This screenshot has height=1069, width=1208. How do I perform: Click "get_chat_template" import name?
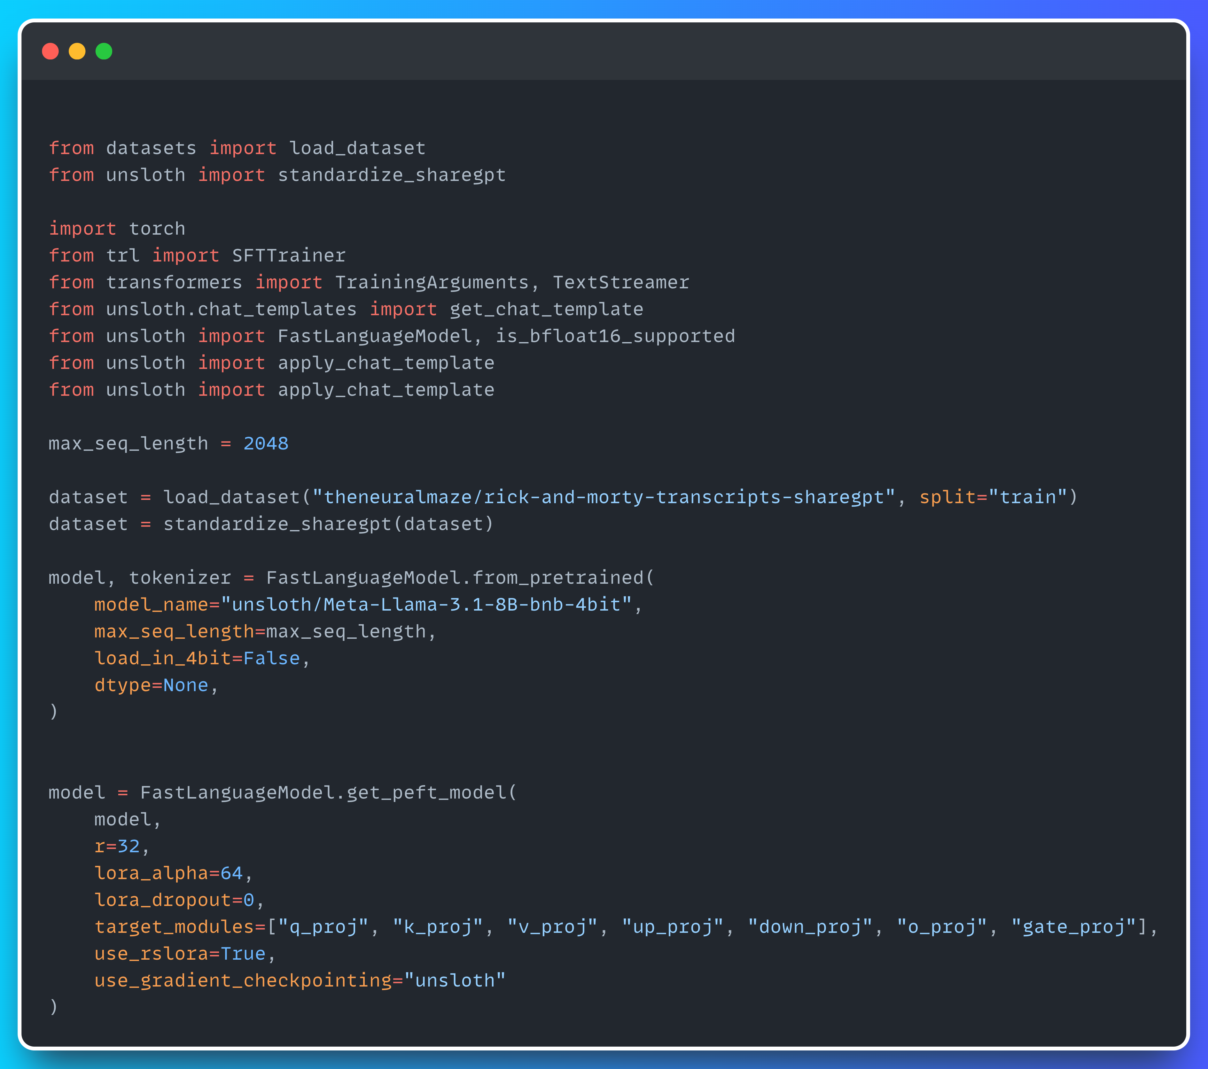click(547, 309)
